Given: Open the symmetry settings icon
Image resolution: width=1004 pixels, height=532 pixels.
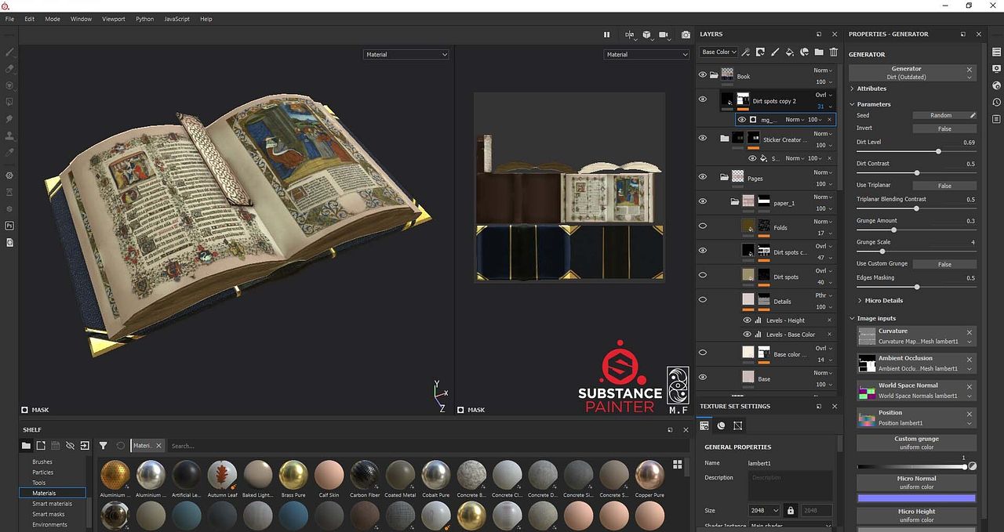Looking at the screenshot, I should (x=629, y=34).
